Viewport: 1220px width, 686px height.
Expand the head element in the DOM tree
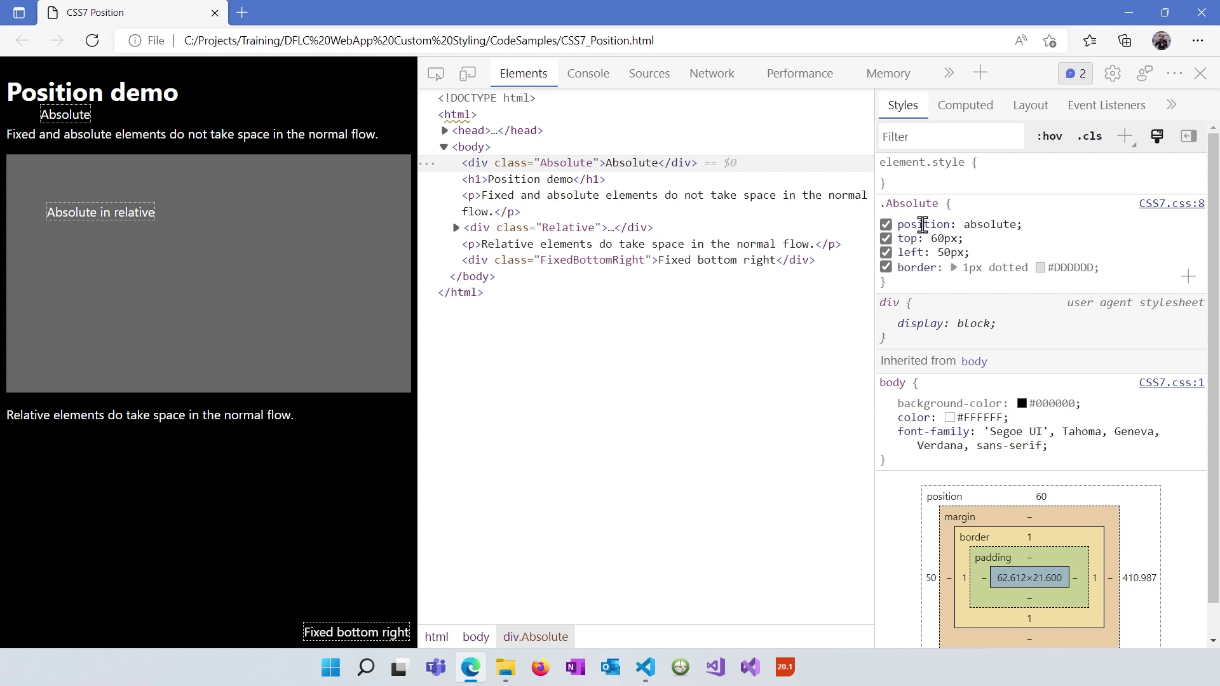pyautogui.click(x=445, y=130)
